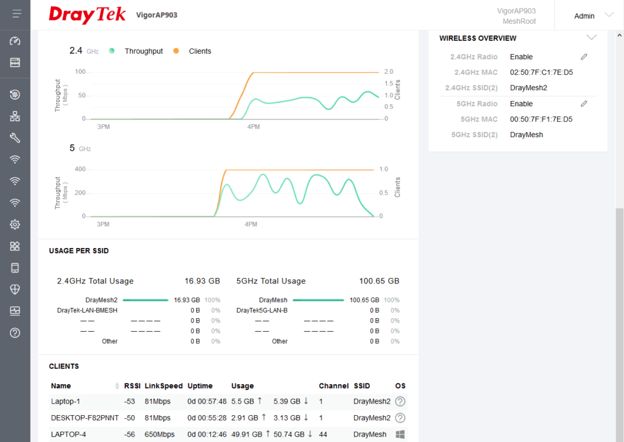This screenshot has height=442, width=624.
Task: Open the LAN network topology icon
Action: tap(15, 116)
